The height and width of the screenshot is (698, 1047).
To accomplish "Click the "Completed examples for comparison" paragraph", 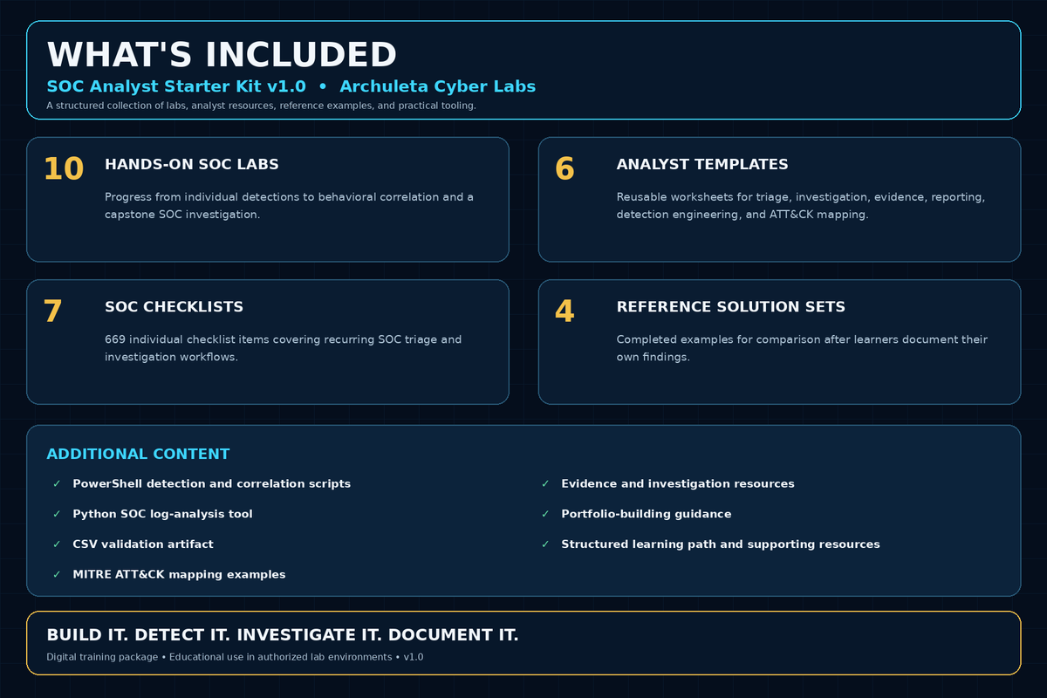I will click(x=802, y=348).
